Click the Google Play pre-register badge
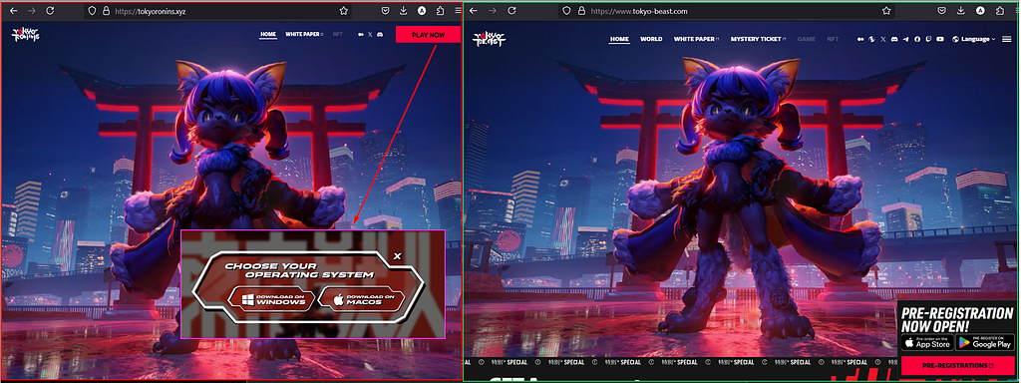 pyautogui.click(x=985, y=342)
